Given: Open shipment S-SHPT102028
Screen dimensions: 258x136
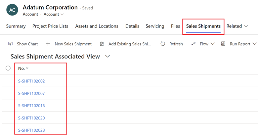Looking at the screenshot, I should point(31,130).
